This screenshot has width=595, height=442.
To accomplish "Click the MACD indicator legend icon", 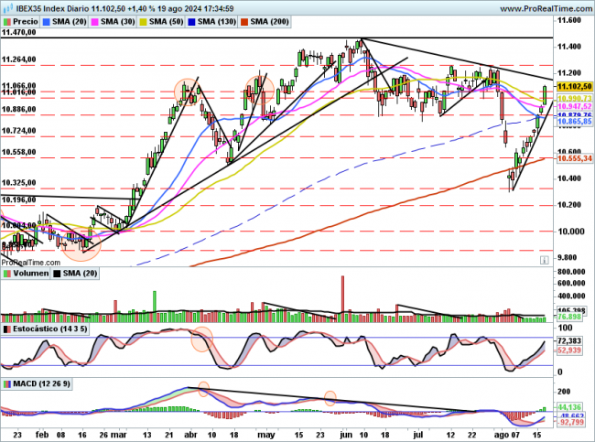I will click(x=5, y=383).
